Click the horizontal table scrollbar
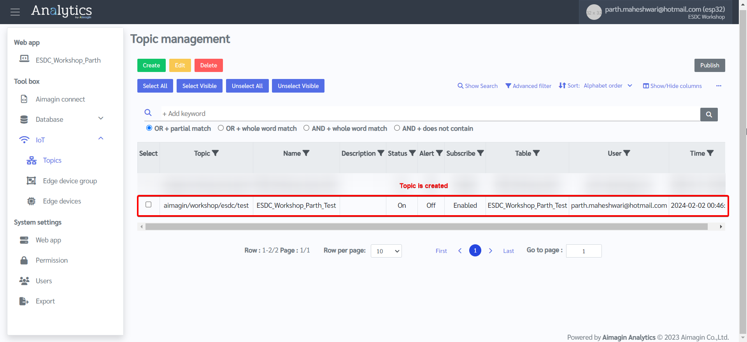The image size is (747, 342). coord(426,226)
